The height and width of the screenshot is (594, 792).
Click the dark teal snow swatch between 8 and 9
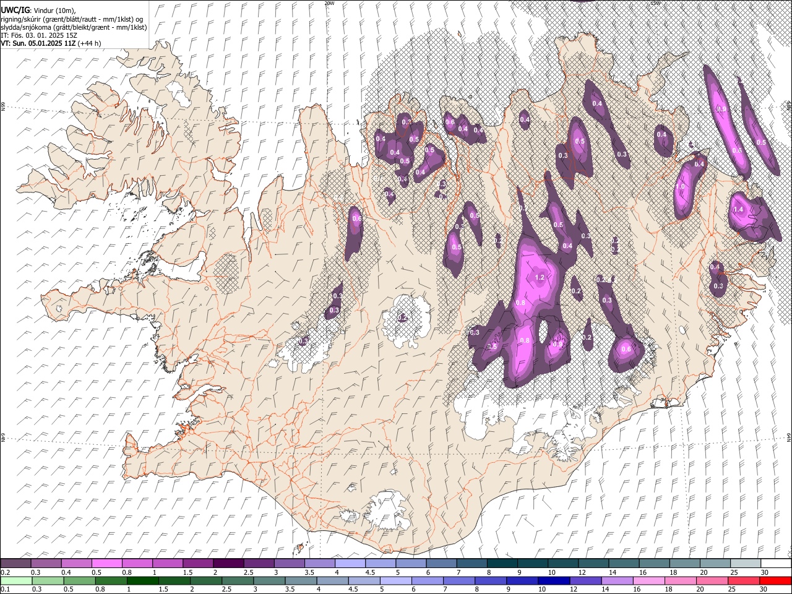click(502, 563)
